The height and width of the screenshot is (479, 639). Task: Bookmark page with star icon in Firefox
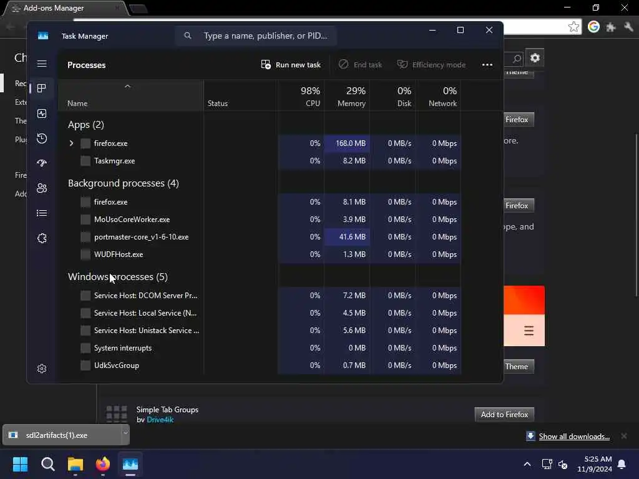573,27
